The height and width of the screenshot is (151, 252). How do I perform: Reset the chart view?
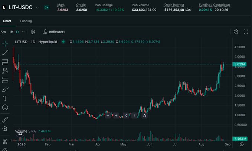pos(144,116)
